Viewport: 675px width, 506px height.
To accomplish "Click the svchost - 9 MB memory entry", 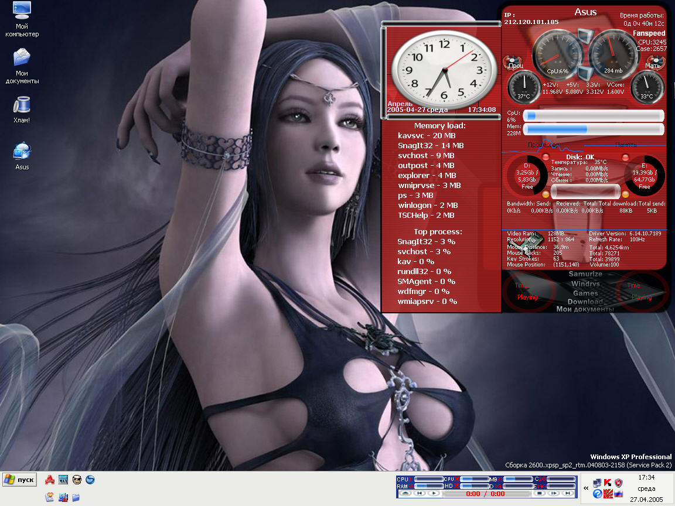I will coord(426,155).
